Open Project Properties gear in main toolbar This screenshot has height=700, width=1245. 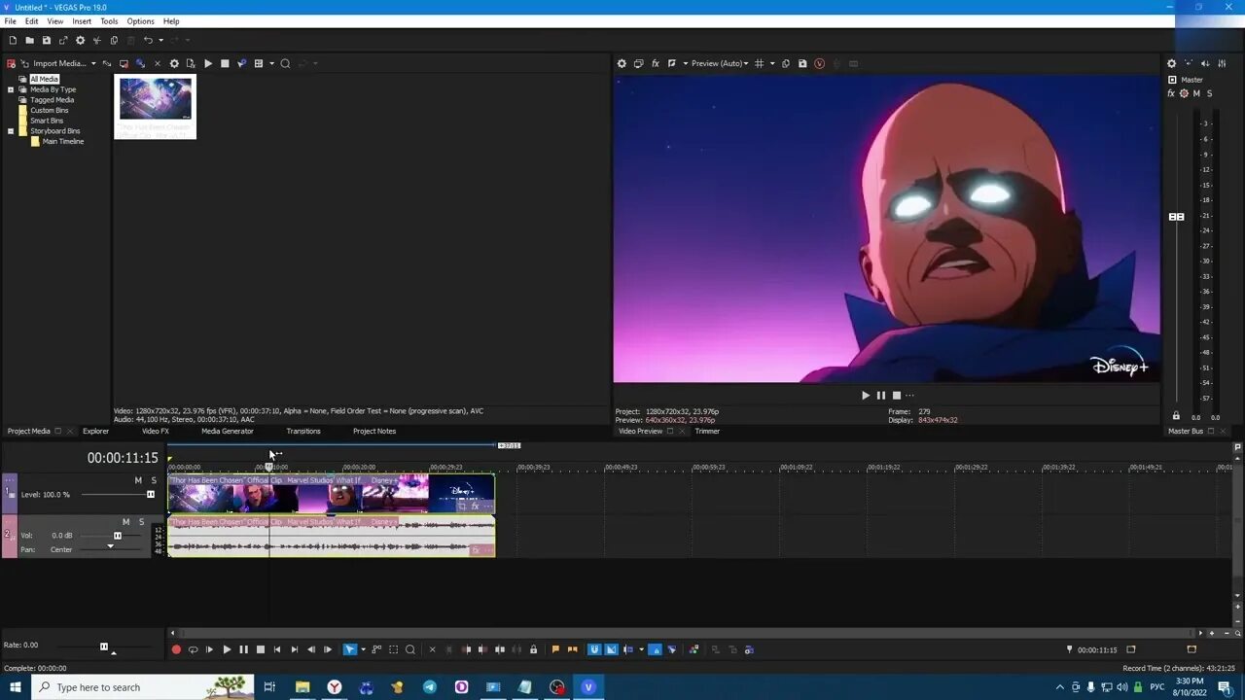[x=80, y=40]
